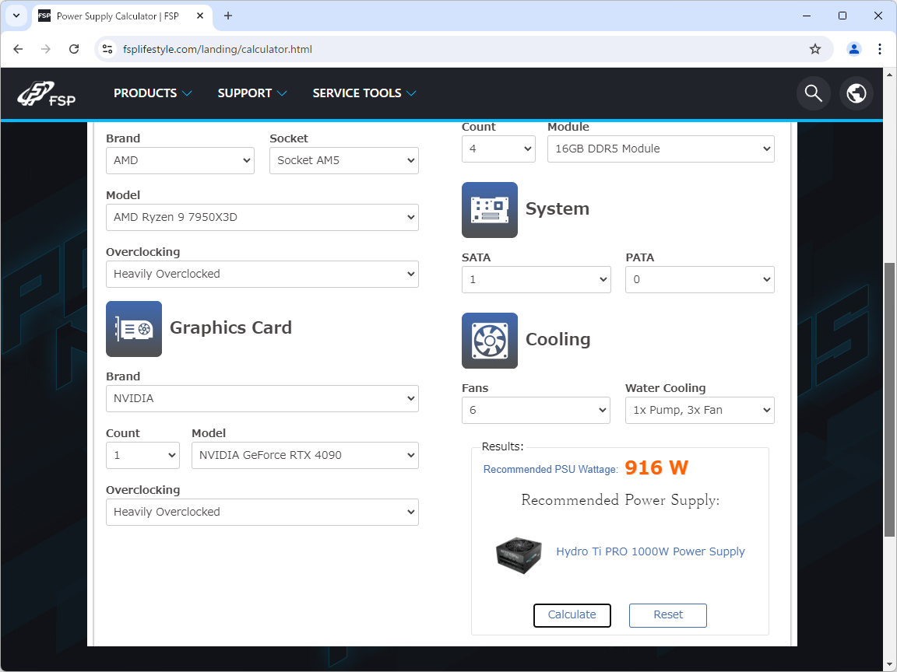The image size is (897, 672).
Task: Open the browser profile avatar
Action: [x=854, y=49]
